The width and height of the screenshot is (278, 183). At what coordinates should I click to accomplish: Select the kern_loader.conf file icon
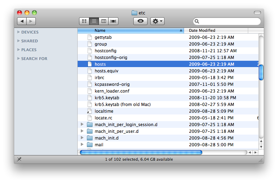(x=90, y=91)
